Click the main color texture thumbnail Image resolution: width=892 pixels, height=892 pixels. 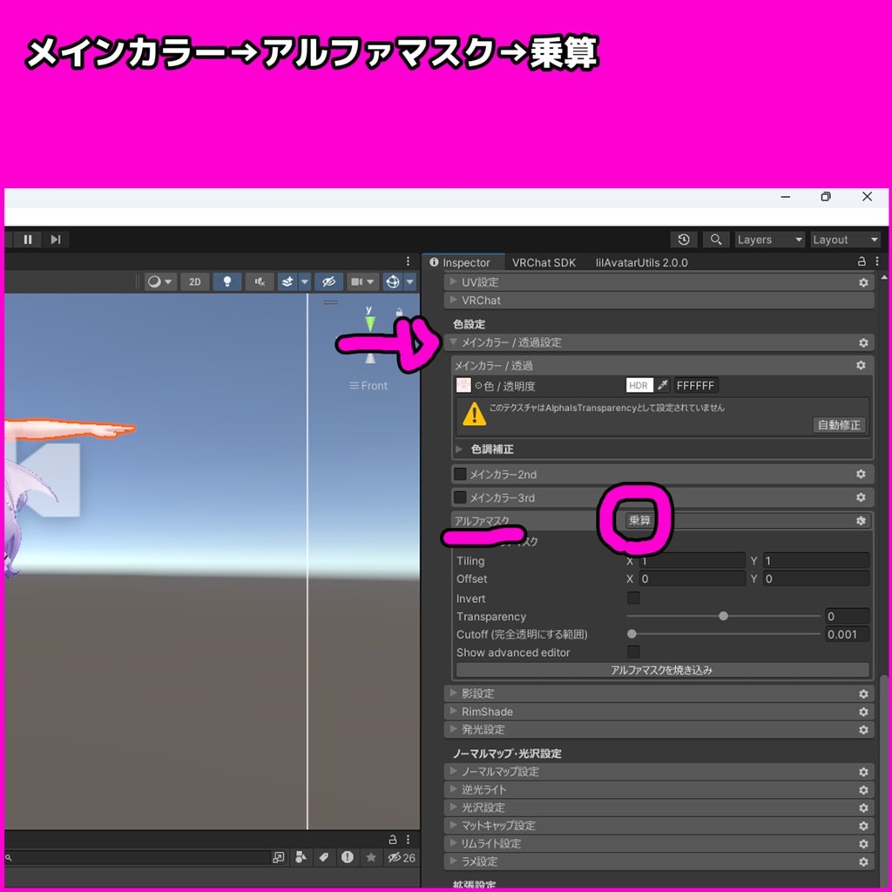coord(463,385)
